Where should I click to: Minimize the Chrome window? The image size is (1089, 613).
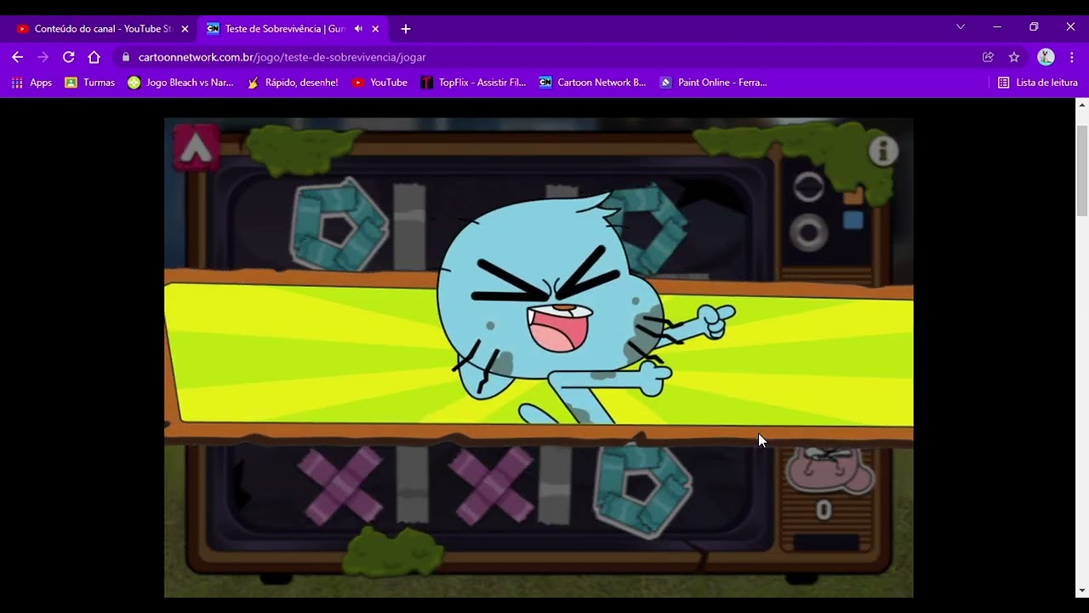click(x=997, y=27)
